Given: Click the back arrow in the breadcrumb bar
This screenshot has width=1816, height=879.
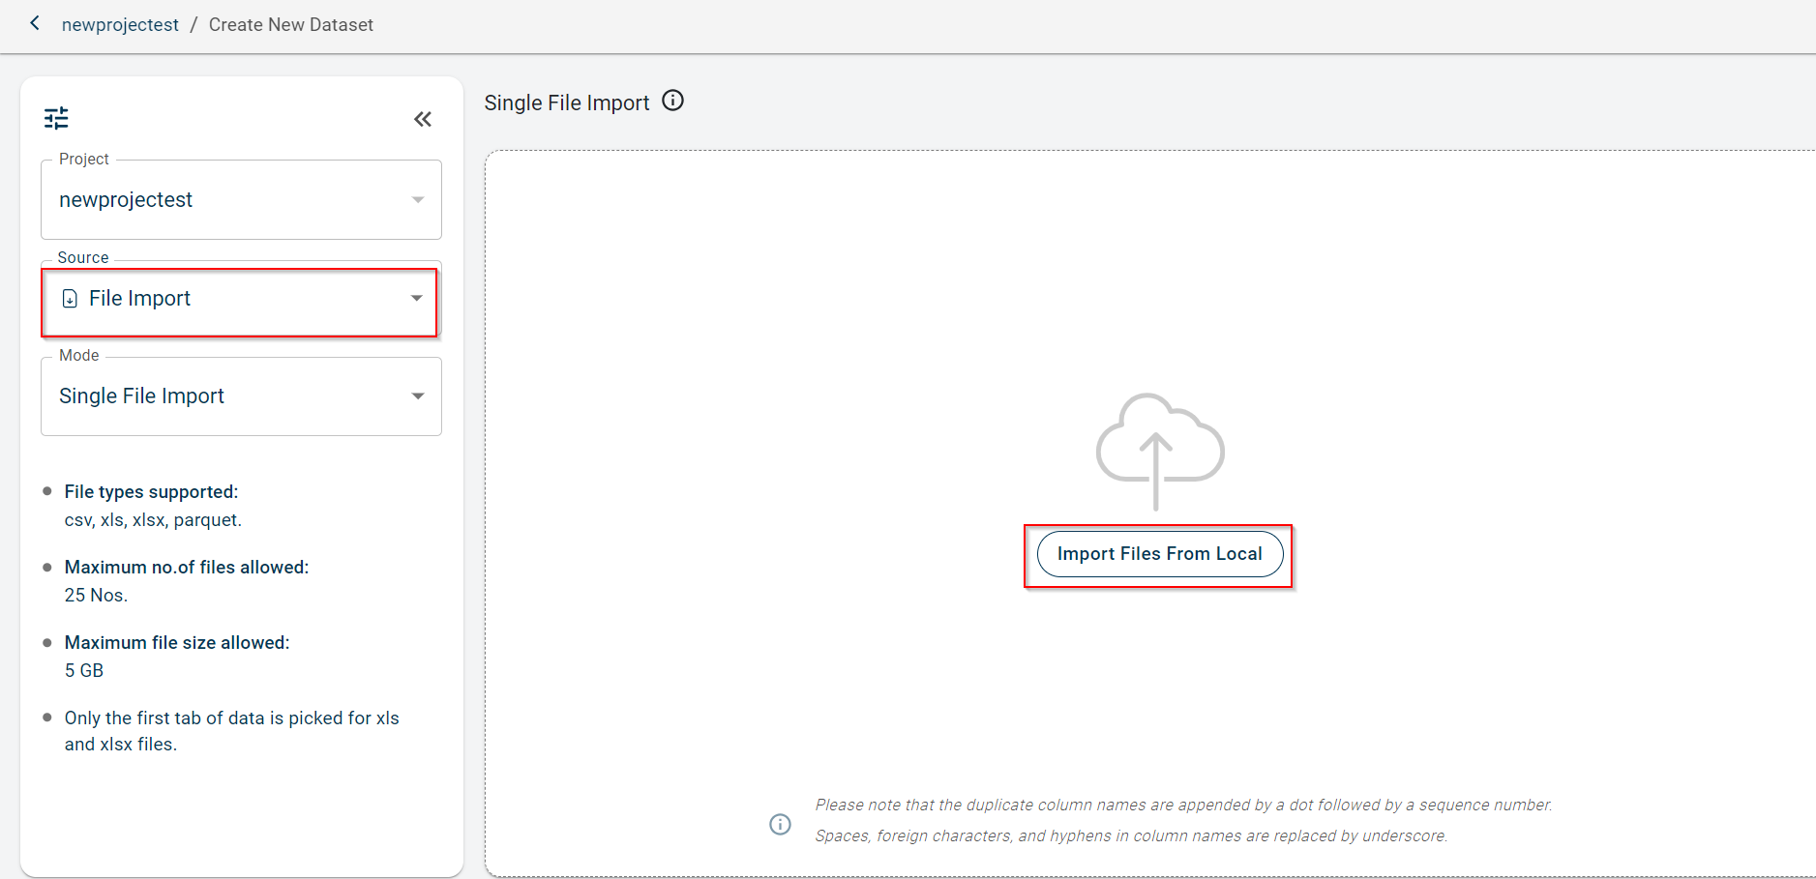Looking at the screenshot, I should [x=35, y=23].
